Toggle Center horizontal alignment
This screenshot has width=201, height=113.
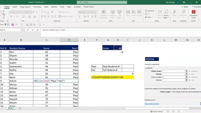coord(45,16)
